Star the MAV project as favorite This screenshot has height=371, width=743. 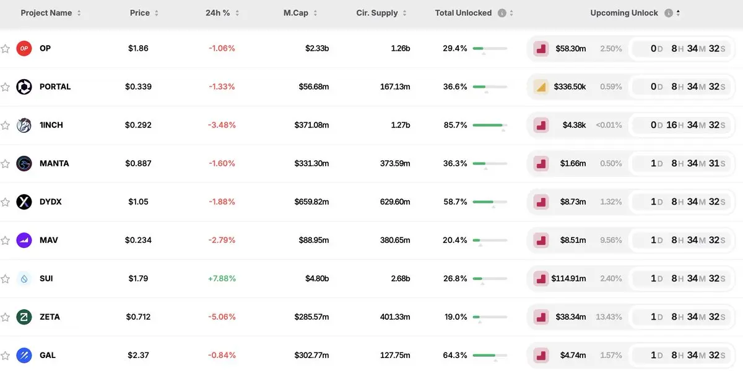(6, 240)
